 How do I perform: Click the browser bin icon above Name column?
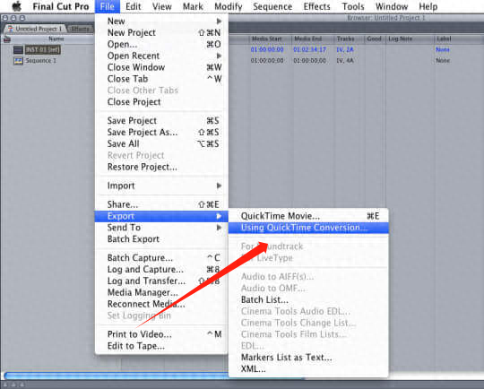coord(7,39)
